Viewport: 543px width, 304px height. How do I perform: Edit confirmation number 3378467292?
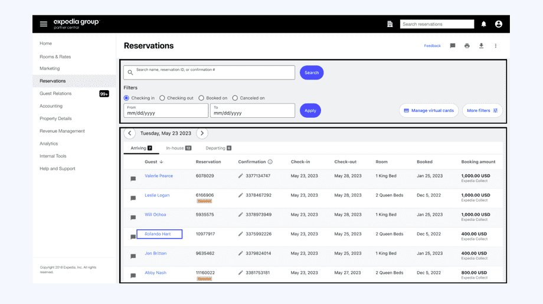point(240,195)
